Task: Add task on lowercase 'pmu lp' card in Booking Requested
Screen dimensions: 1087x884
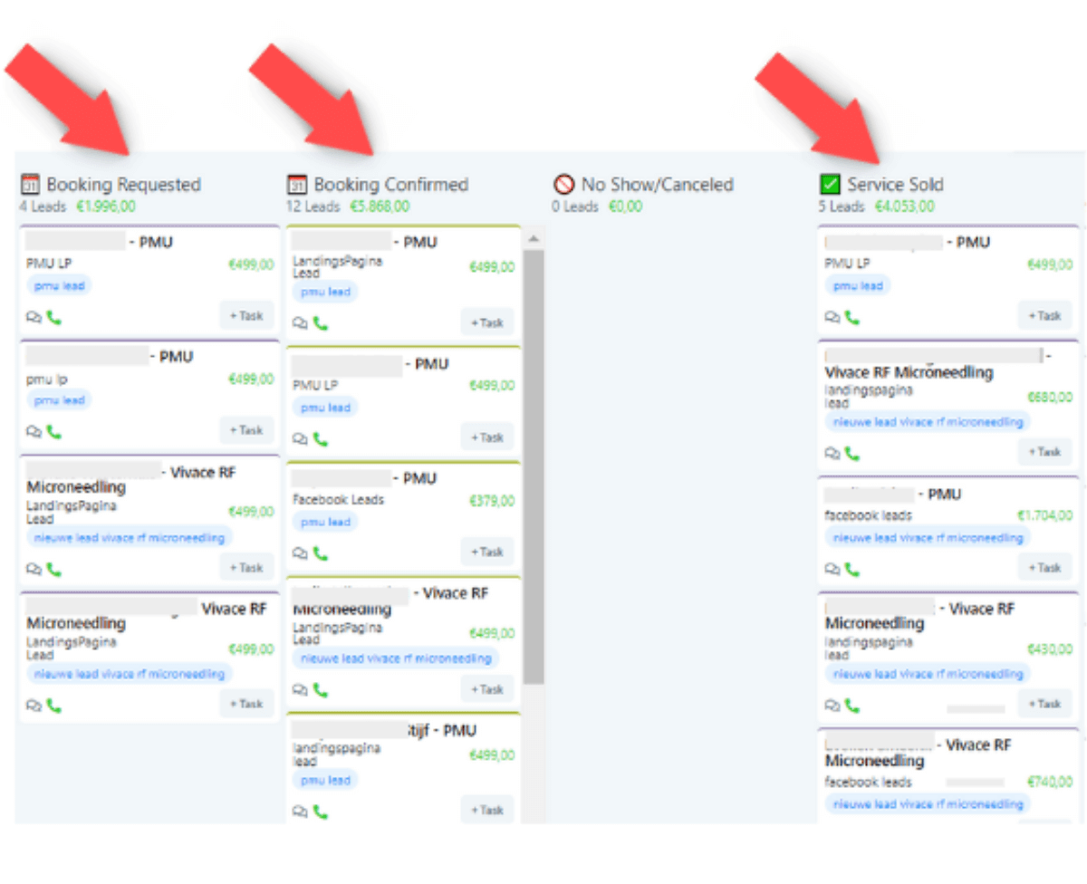Action: [246, 430]
